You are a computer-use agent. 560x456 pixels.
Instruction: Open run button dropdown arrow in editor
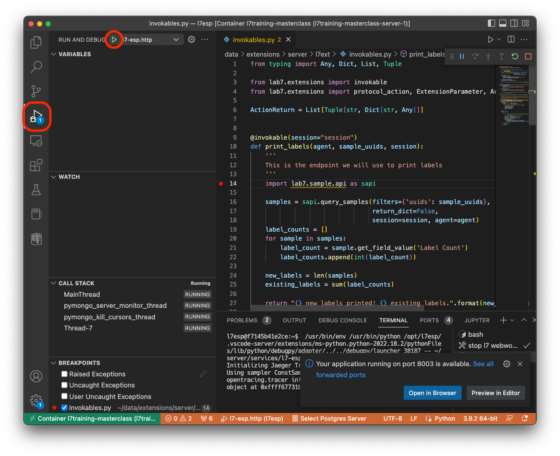point(499,40)
